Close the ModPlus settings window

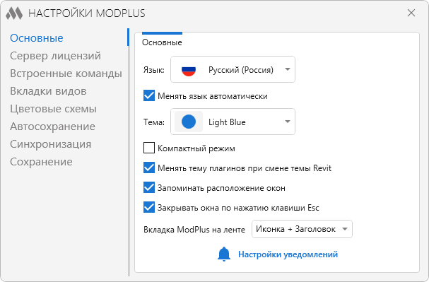(x=411, y=13)
